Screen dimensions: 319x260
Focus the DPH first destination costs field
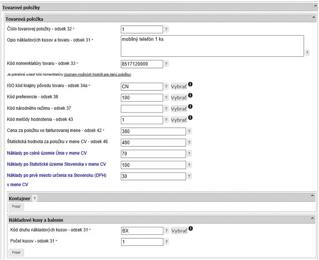tap(153, 176)
